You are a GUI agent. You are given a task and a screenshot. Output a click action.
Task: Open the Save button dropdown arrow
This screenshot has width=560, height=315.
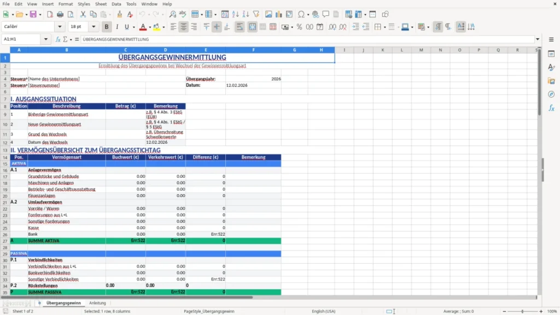click(x=40, y=15)
